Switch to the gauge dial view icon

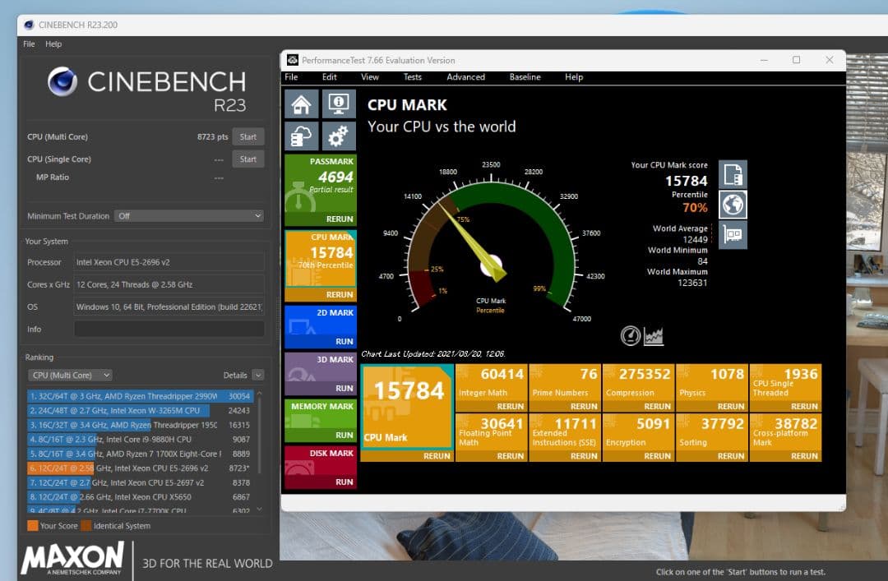(631, 335)
